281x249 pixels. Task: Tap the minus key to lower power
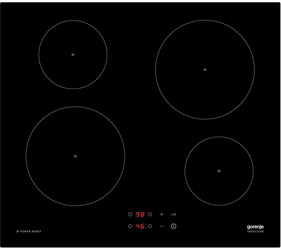[x=162, y=226]
